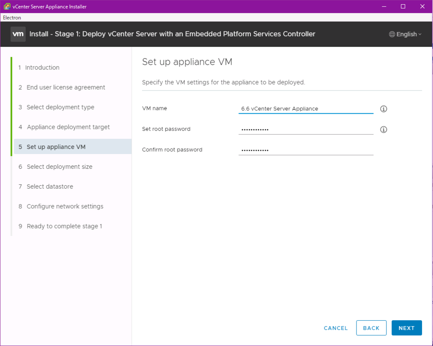The height and width of the screenshot is (346, 433).
Task: Go to Select deployment type step
Action: (x=56, y=107)
